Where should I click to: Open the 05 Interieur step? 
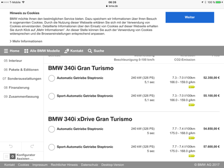coord(13,60)
